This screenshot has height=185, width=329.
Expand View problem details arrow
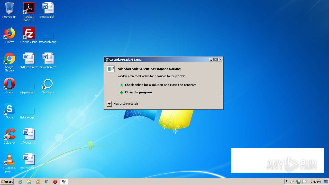[x=109, y=104]
